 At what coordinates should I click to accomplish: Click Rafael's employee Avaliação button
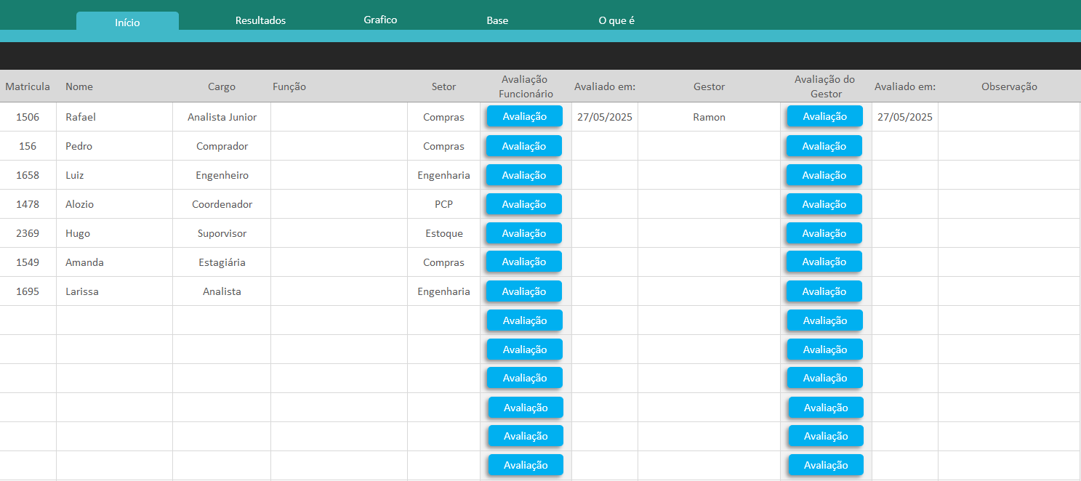pyautogui.click(x=524, y=116)
